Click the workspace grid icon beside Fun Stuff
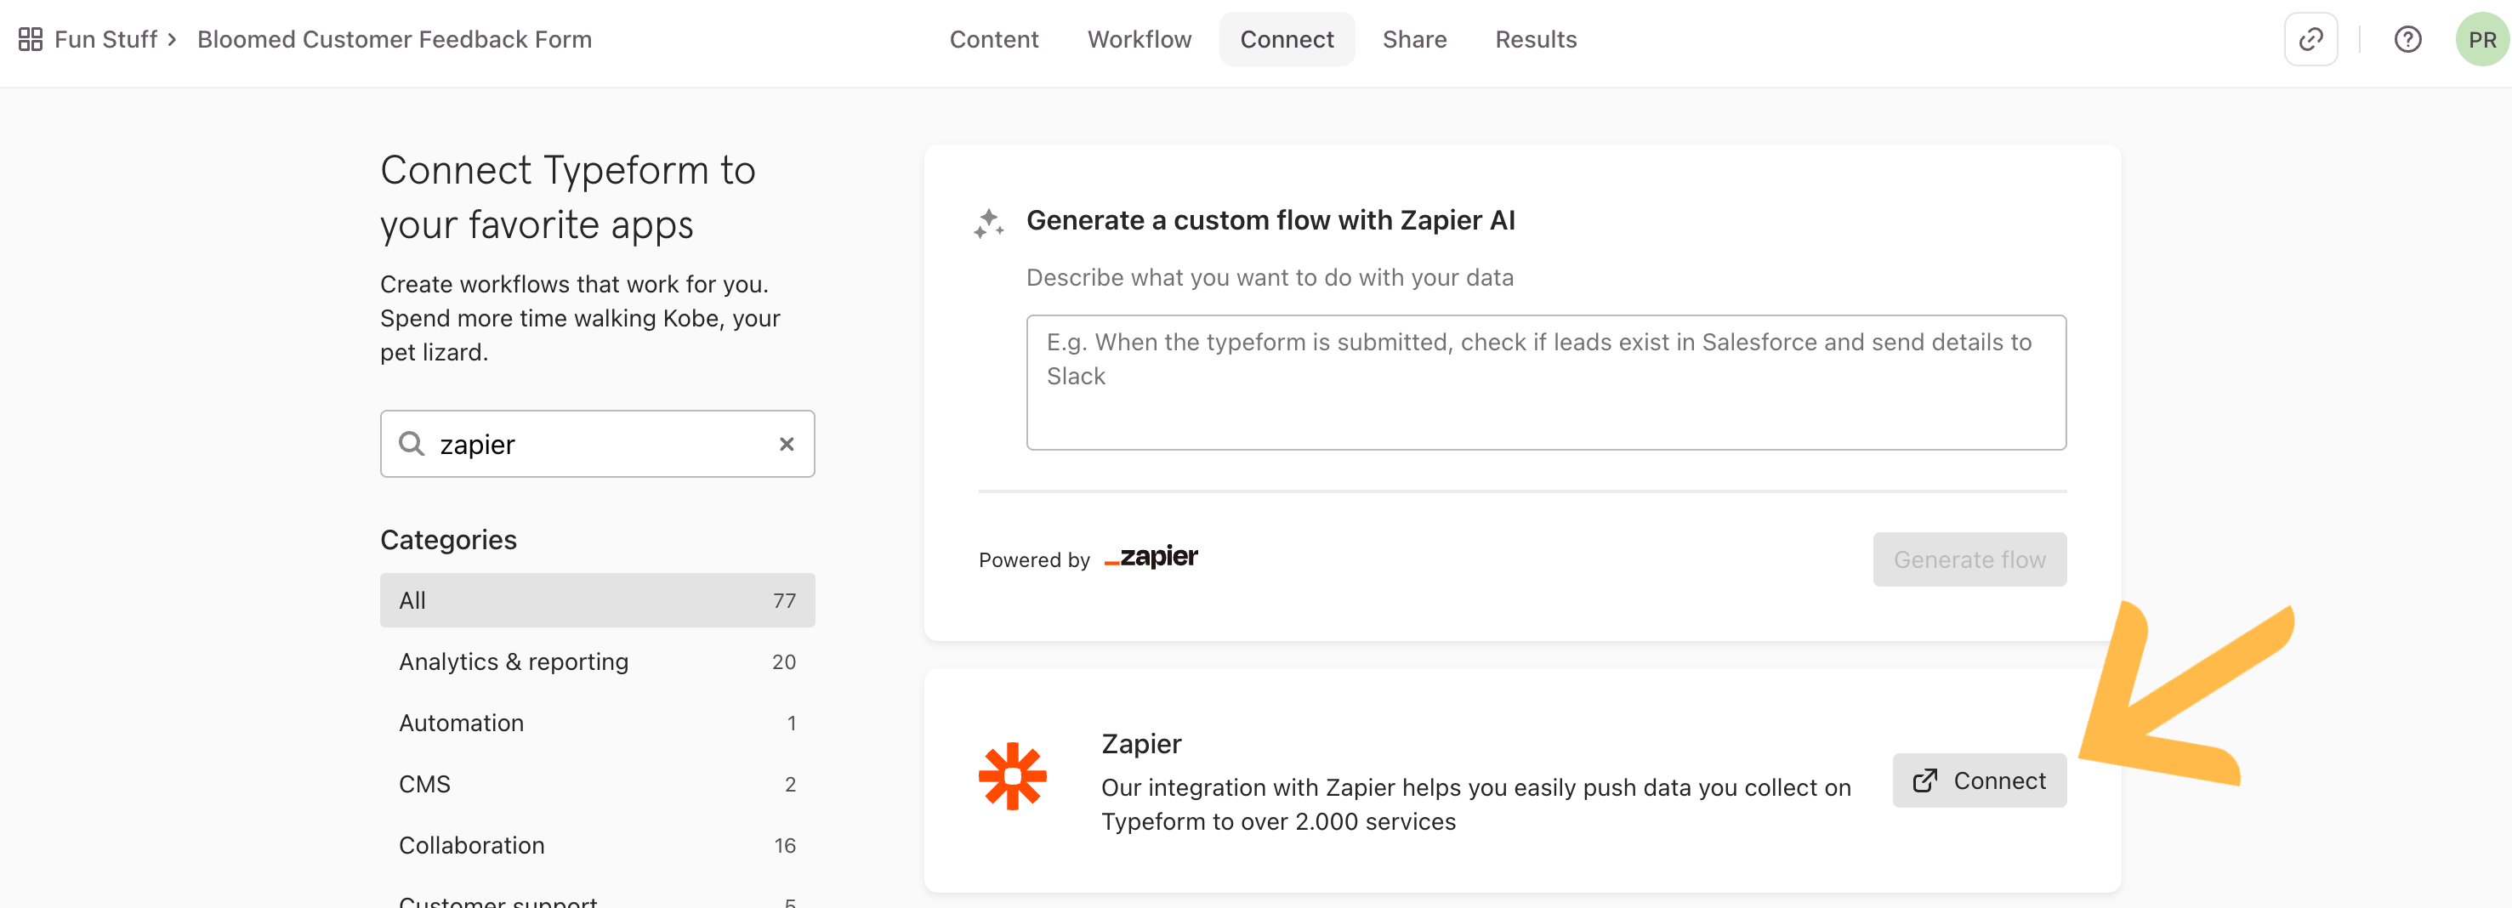The image size is (2512, 908). (31, 39)
